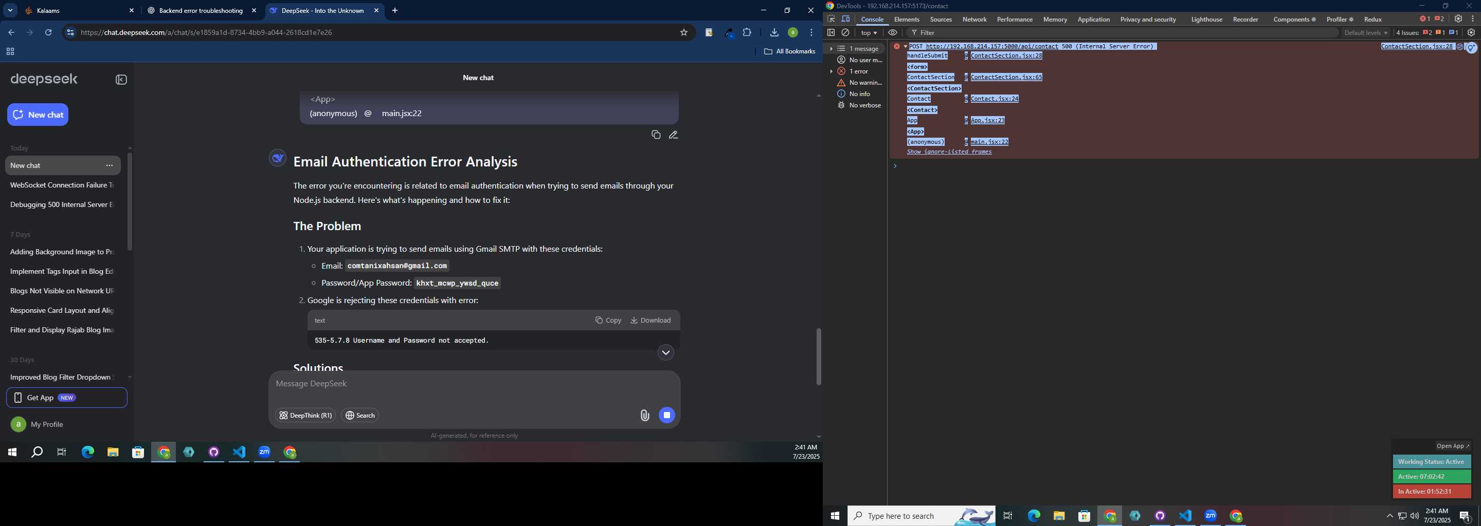Start a New chat in DeepSeek
This screenshot has width=1481, height=526.
click(x=38, y=114)
